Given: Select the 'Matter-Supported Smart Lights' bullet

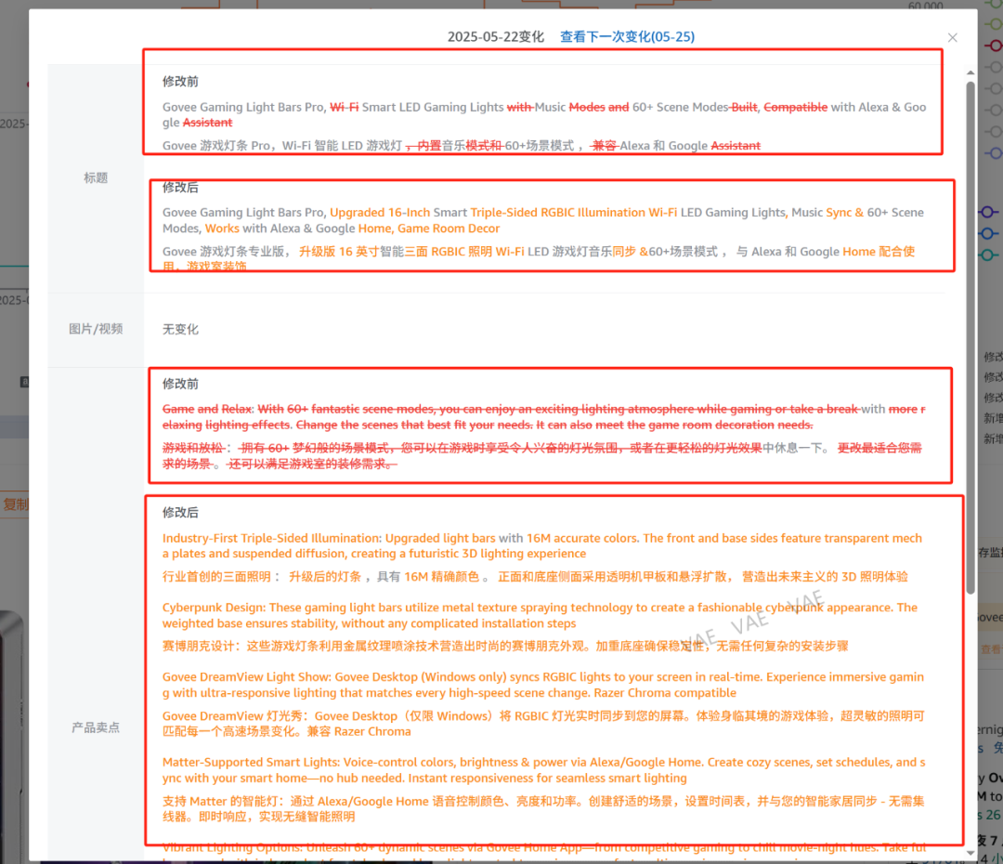Looking at the screenshot, I should 543,770.
